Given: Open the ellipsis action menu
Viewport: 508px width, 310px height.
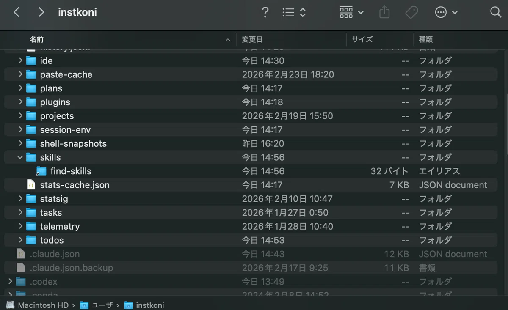Looking at the screenshot, I should [x=446, y=12].
